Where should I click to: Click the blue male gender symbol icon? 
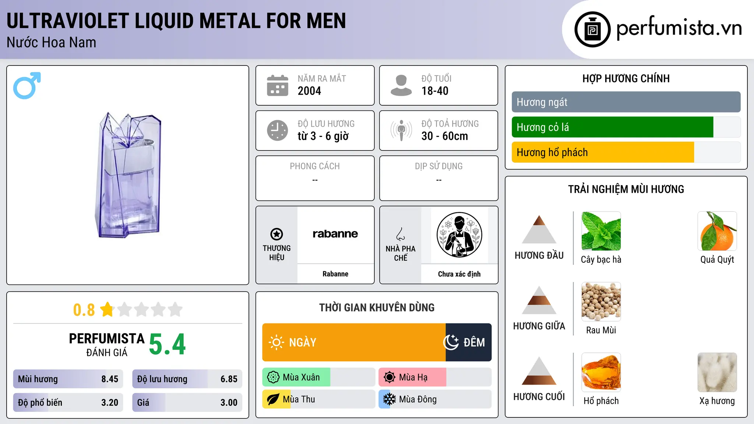27,85
